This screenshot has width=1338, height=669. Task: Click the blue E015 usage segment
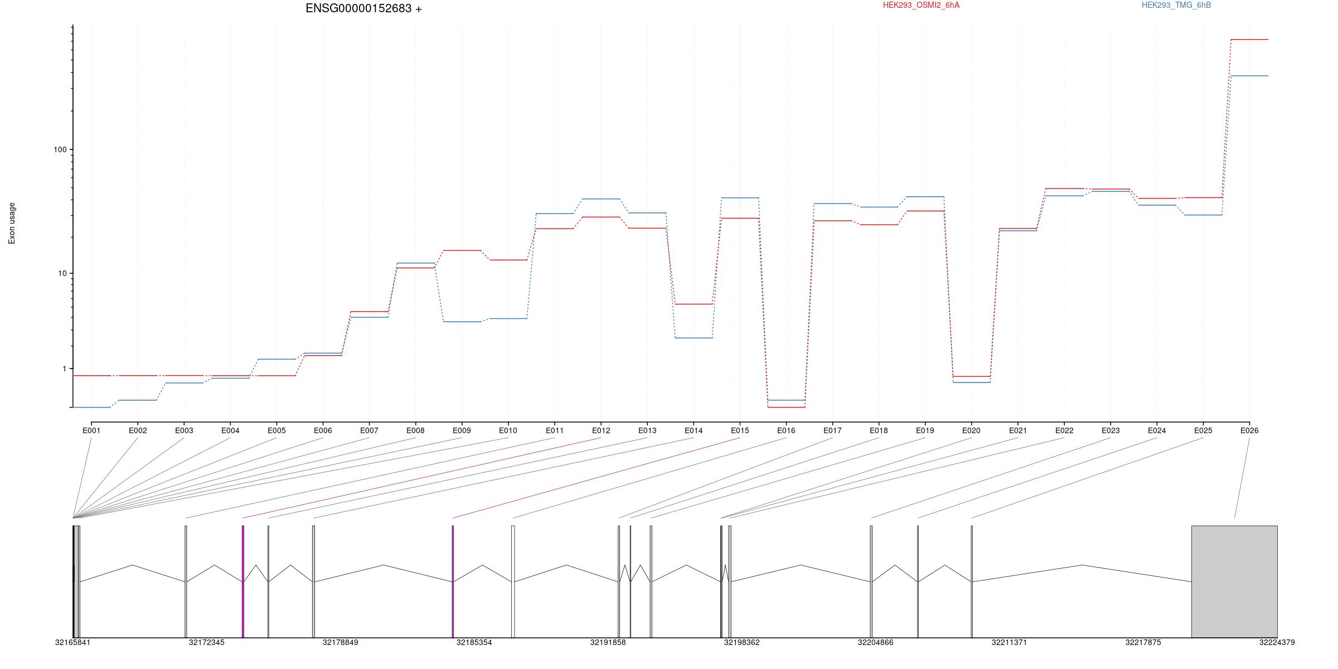pyautogui.click(x=740, y=198)
